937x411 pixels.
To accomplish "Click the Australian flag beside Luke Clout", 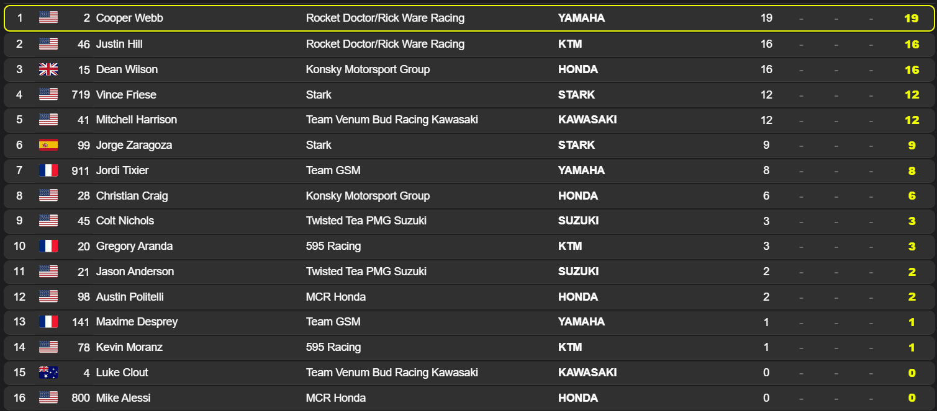I will 48,373.
